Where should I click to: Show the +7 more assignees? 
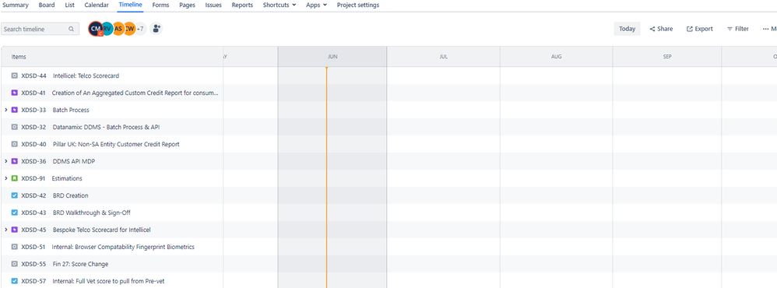point(140,29)
